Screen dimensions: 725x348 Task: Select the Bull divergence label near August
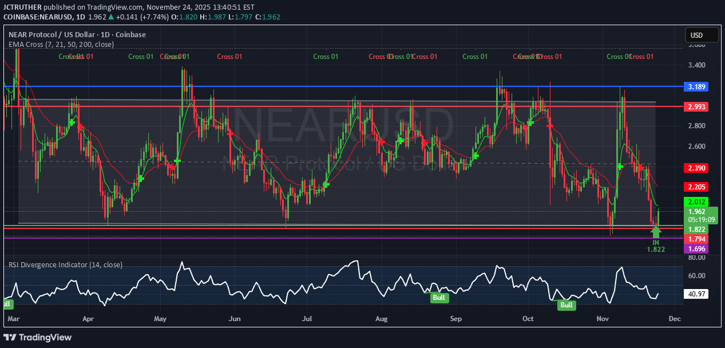[x=439, y=298]
